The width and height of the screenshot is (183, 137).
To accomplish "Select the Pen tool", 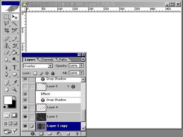I will [x=6, y=74].
